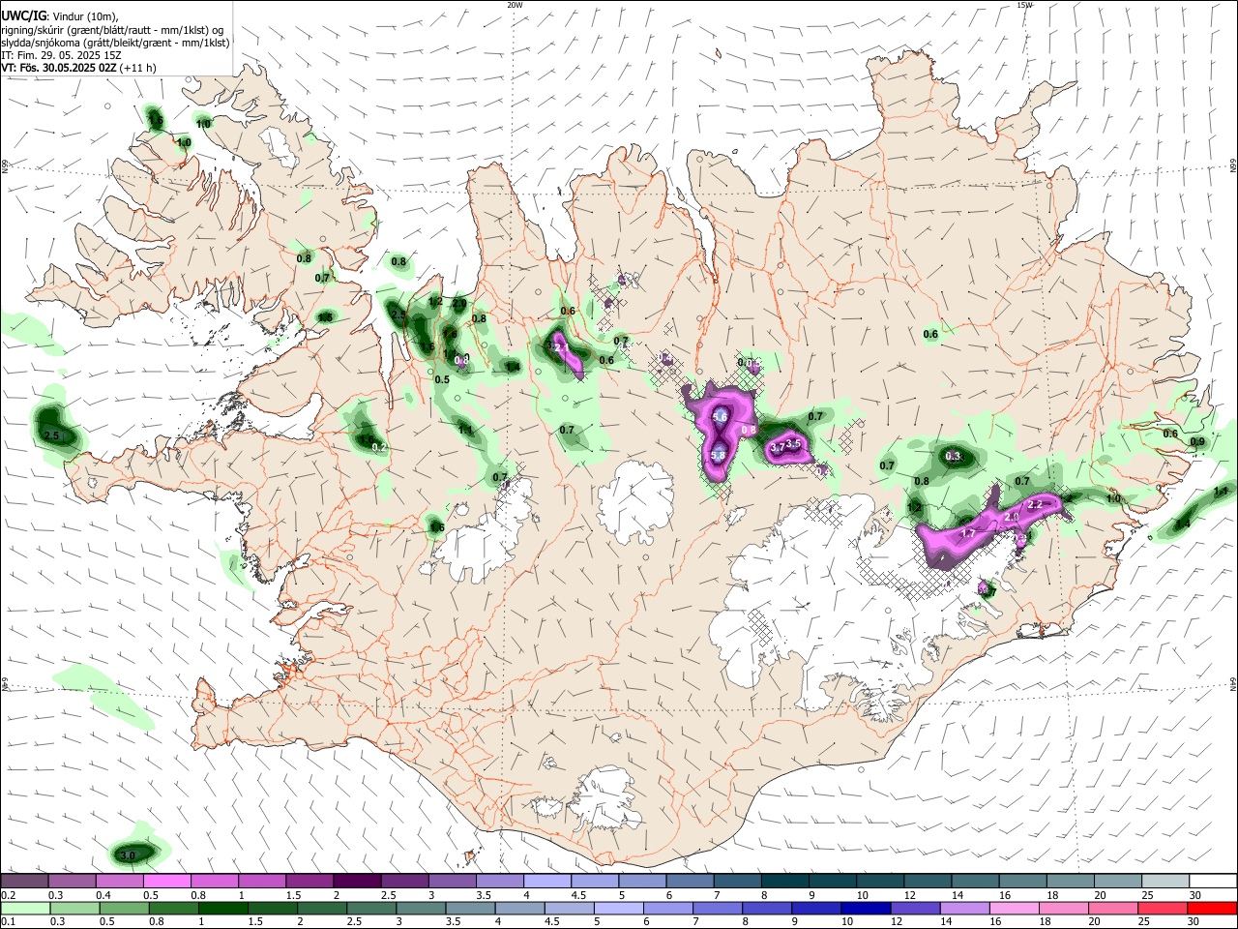1238x929 pixels.
Task: Select the 1.7 value in the eastern snow band
Action: (967, 533)
